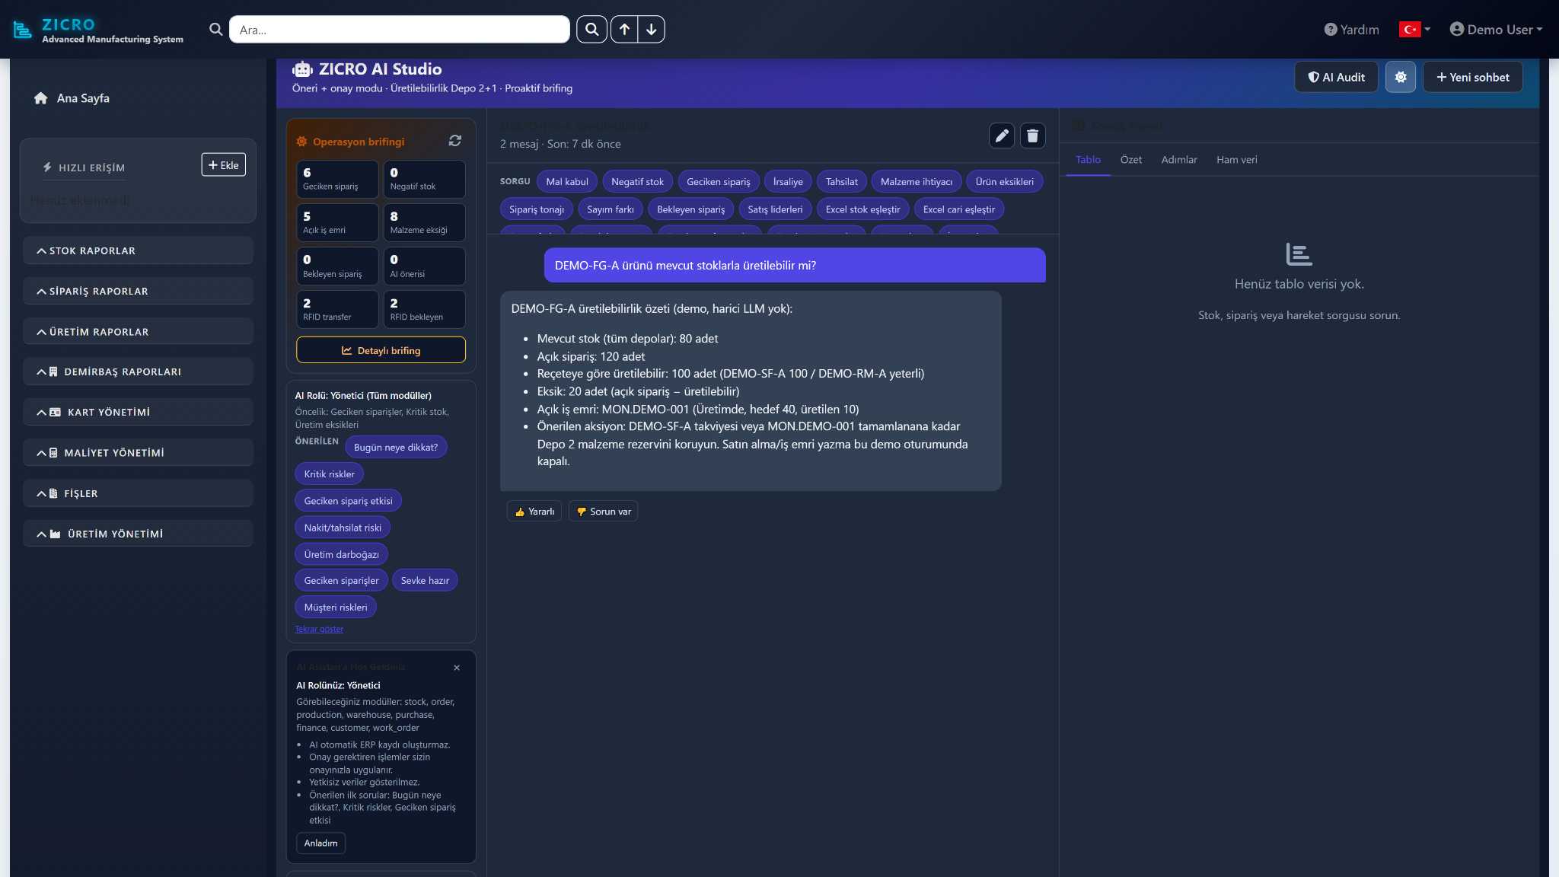Image resolution: width=1559 pixels, height=877 pixels.
Task: Run the Excel cari eşleştir query
Action: [x=958, y=209]
